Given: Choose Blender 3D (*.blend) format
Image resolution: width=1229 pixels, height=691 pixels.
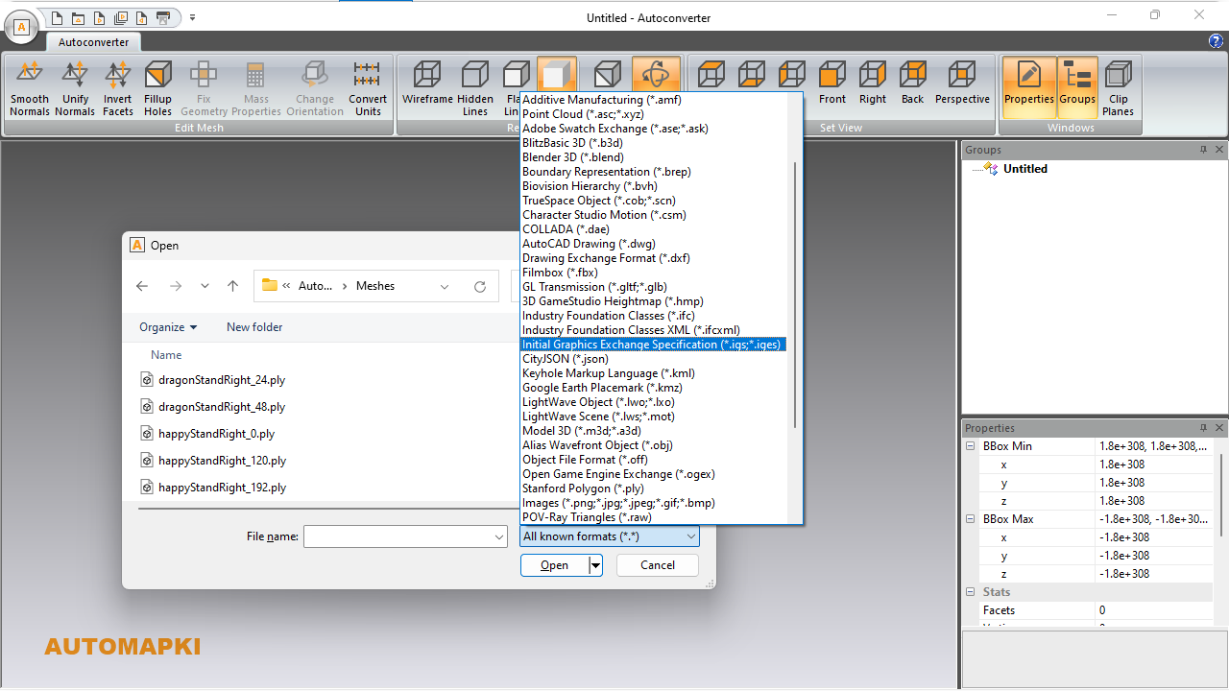Looking at the screenshot, I should [573, 157].
